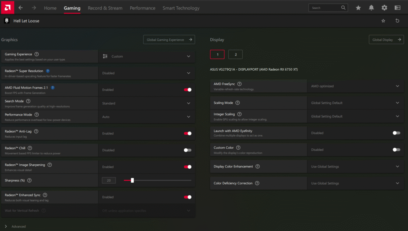
Task: Show help for Radeon Super Resolution
Action: [48, 71]
